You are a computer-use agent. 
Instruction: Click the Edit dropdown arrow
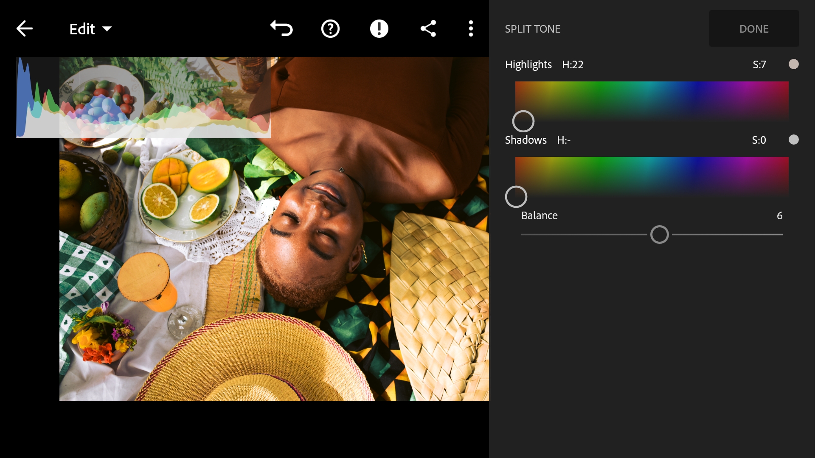coord(107,29)
